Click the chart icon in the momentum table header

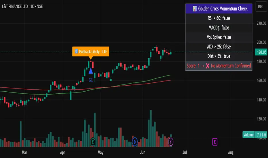[x=195, y=9]
